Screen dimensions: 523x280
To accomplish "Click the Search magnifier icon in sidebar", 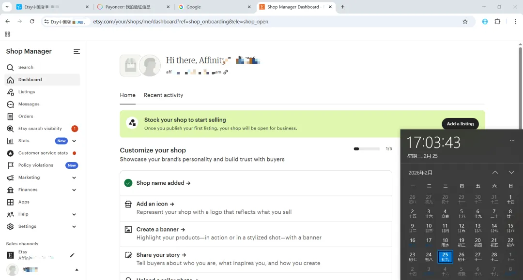I will 10,68.
